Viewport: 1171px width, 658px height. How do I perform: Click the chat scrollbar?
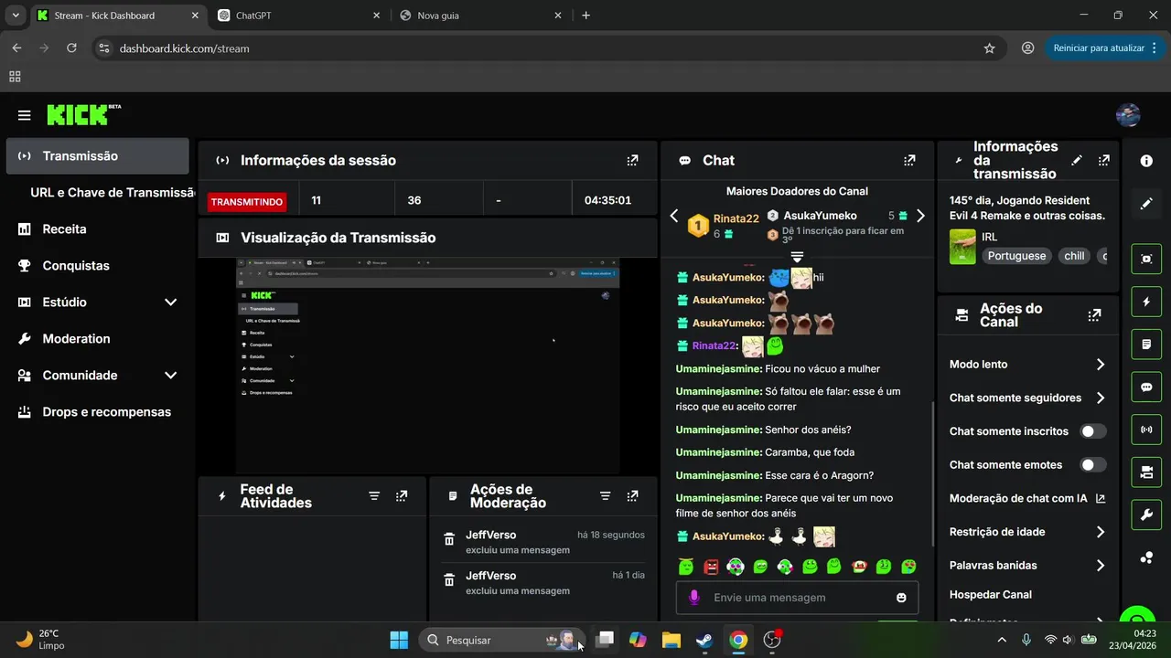[x=932, y=475]
